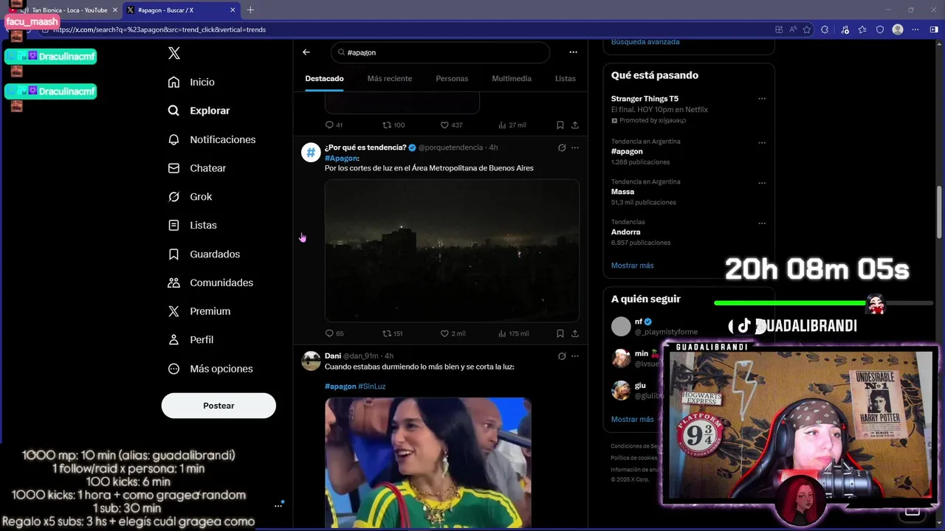Favorite this page with star icon
The image size is (945, 531).
pyautogui.click(x=807, y=29)
